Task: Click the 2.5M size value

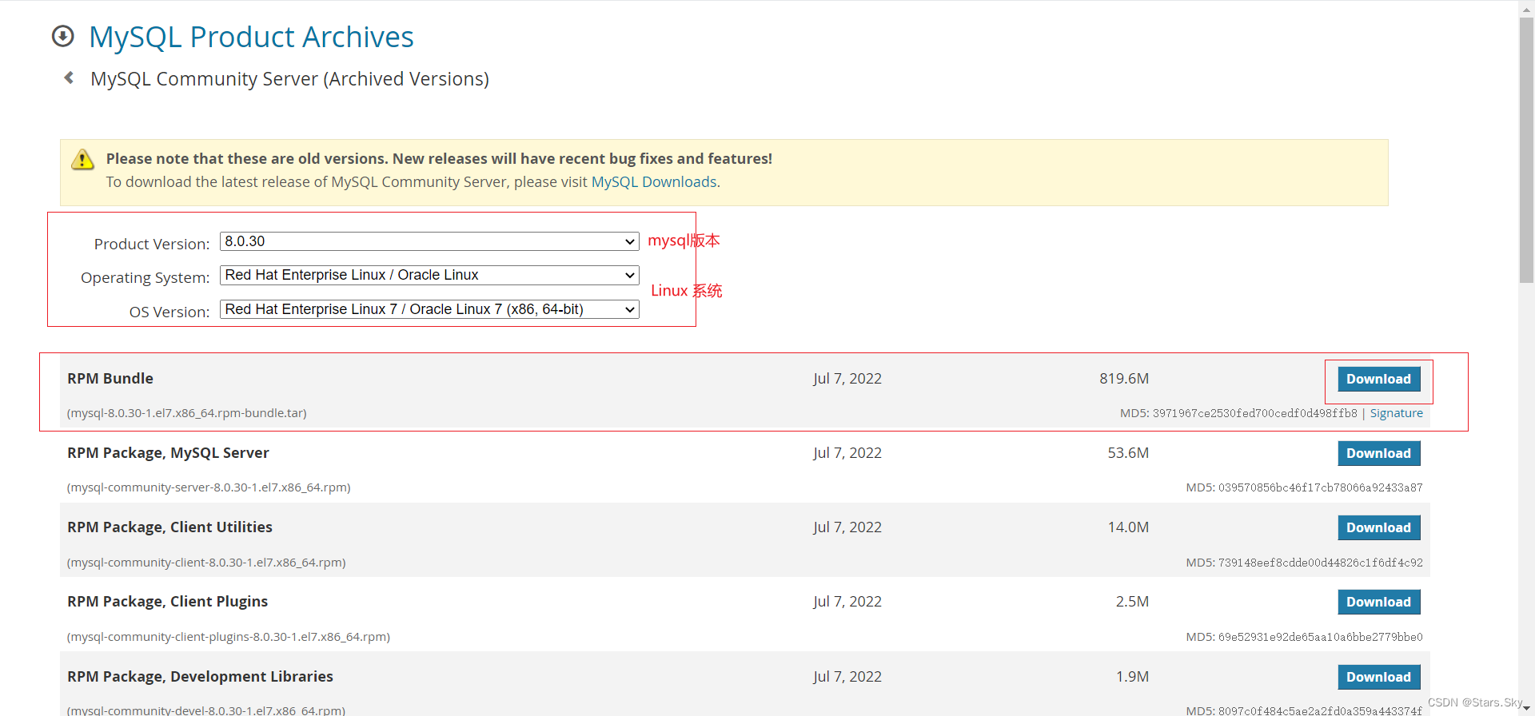Action: click(1132, 602)
